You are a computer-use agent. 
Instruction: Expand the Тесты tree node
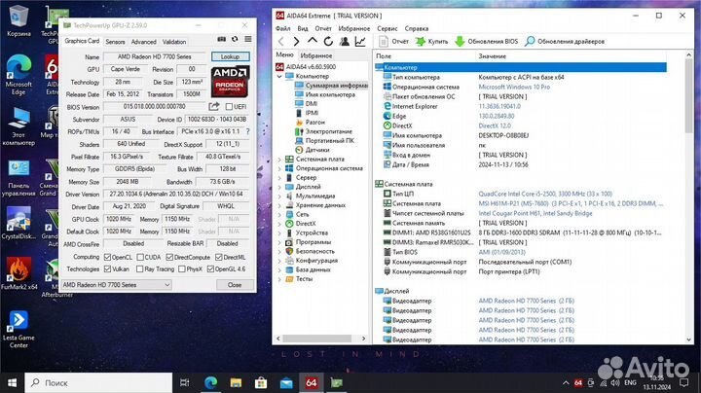pos(279,278)
